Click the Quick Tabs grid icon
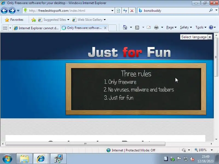Screen dimensions: 219x164 click(5, 28)
